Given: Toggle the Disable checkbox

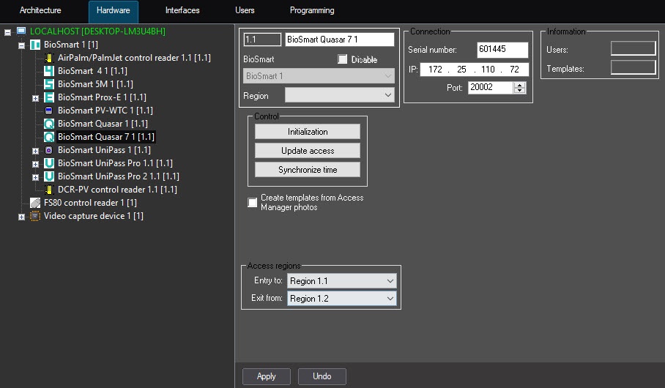Looking at the screenshot, I should pos(342,59).
